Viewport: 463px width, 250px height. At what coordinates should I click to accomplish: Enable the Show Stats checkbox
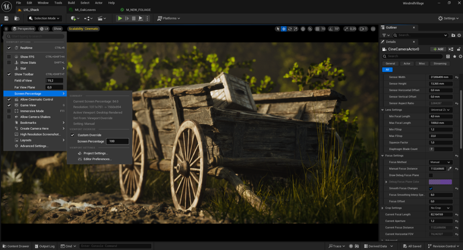tap(9, 62)
